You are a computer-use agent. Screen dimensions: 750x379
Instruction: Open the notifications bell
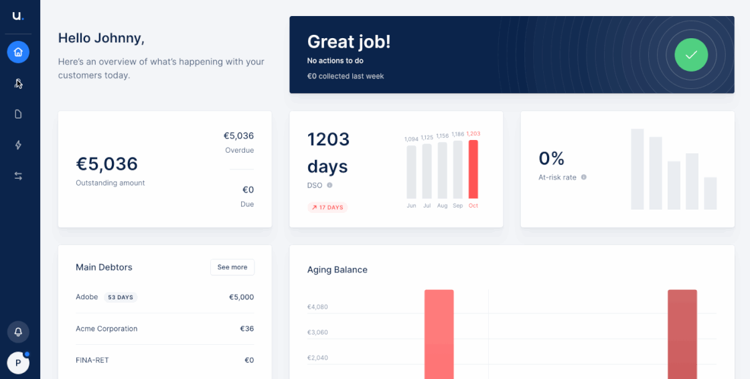18,331
